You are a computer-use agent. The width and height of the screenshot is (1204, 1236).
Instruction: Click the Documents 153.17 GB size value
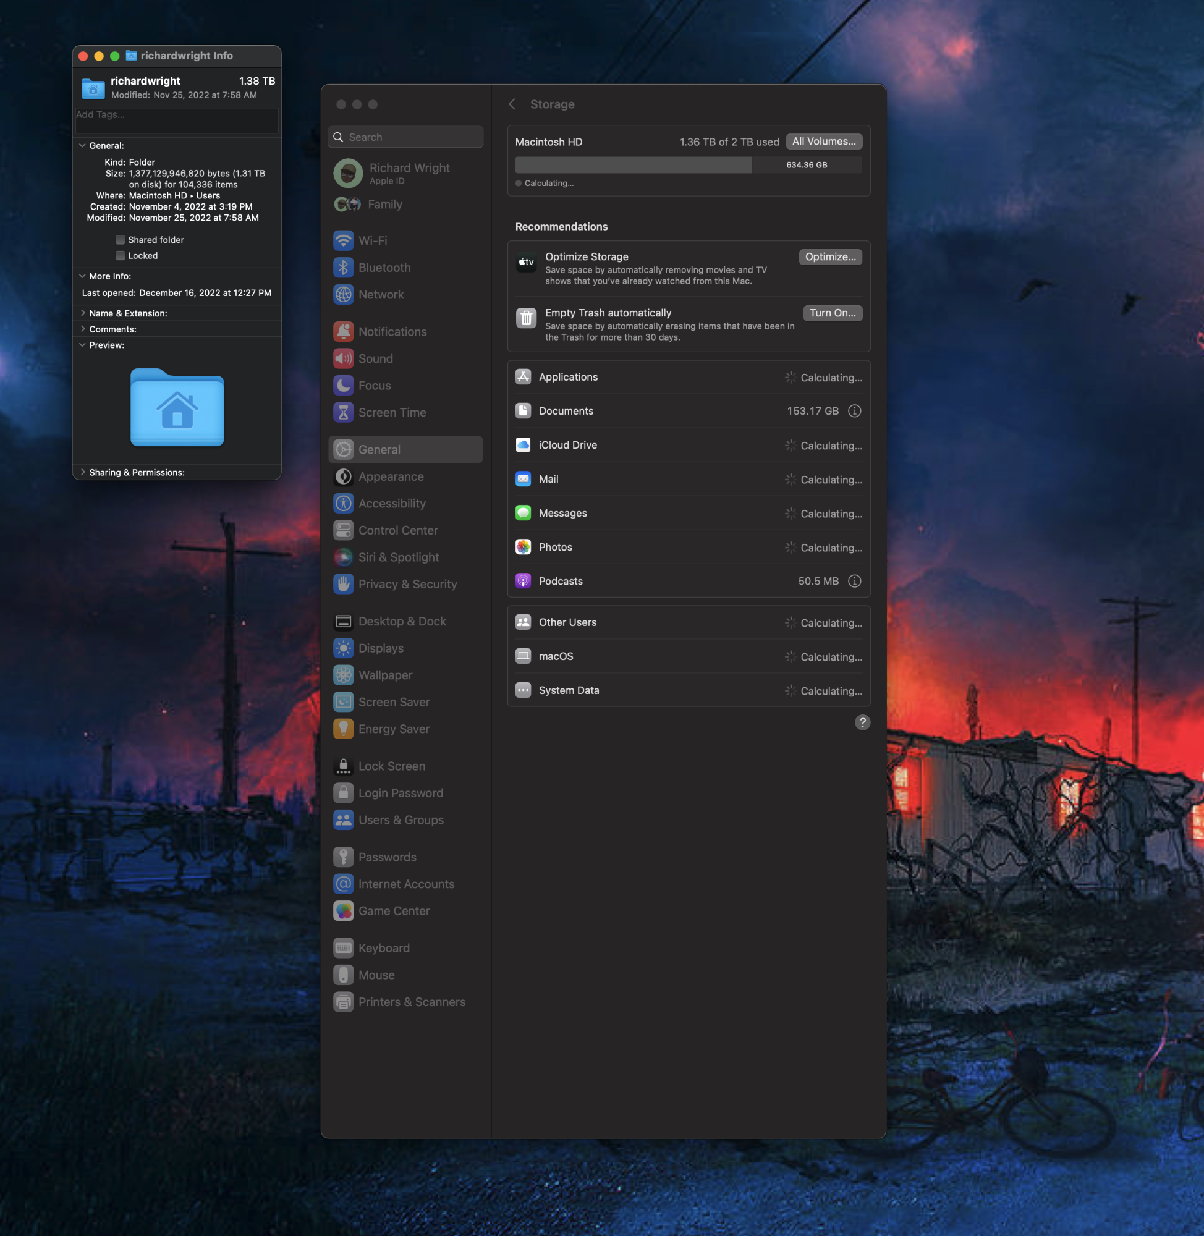point(813,411)
